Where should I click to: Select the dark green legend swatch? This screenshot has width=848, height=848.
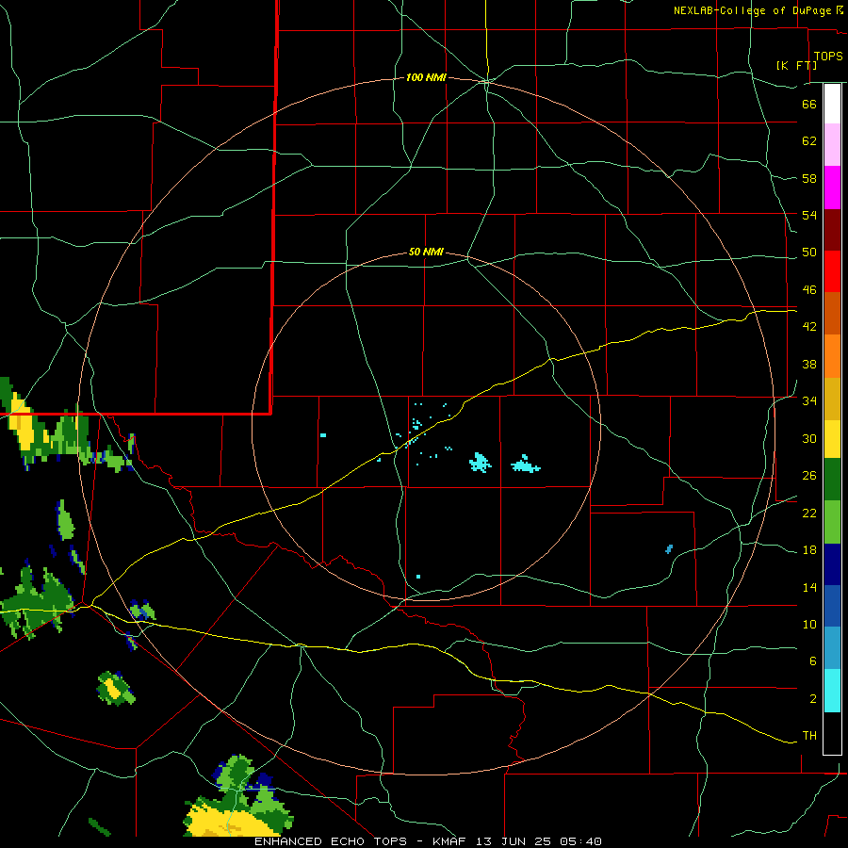pyautogui.click(x=832, y=480)
